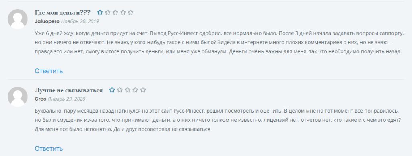Click the date Январь 29, 2020
Screen dimensions: 412x156
click(66, 99)
